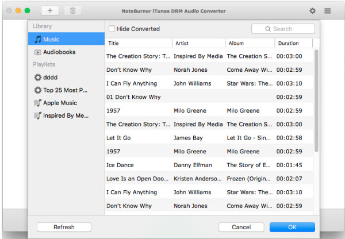Open the Inspired By Me playlist
345x239 pixels.
66,115
